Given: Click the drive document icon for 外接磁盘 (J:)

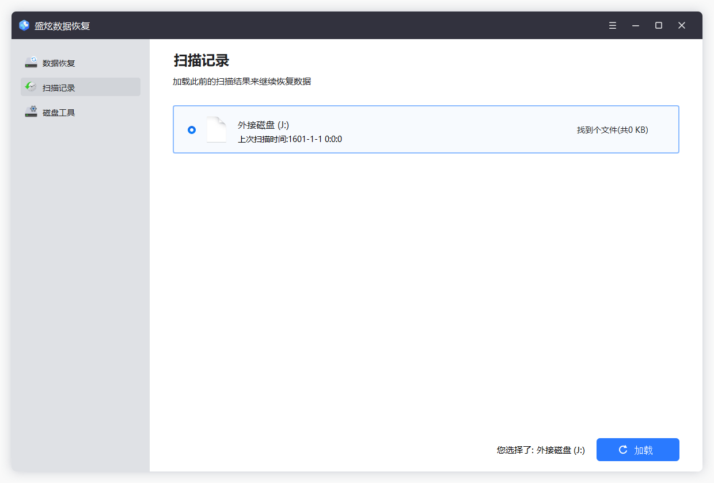Looking at the screenshot, I should 217,129.
